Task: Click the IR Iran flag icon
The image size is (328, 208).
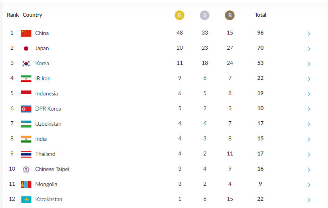Action: pyautogui.click(x=26, y=78)
